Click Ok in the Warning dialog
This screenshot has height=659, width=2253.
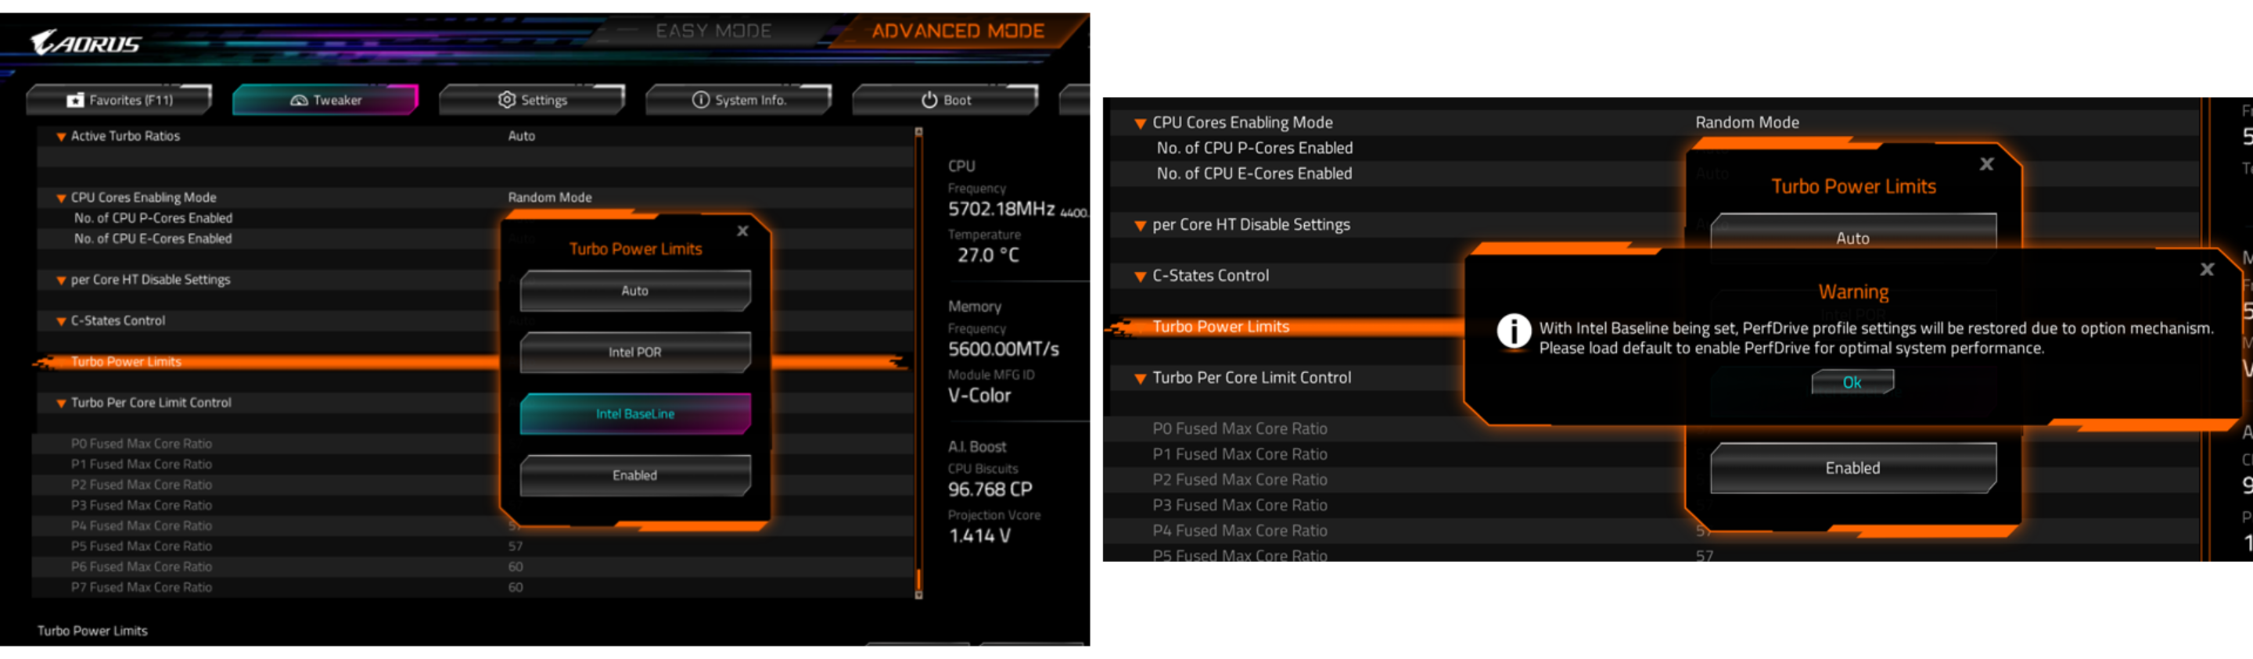[x=1852, y=382]
